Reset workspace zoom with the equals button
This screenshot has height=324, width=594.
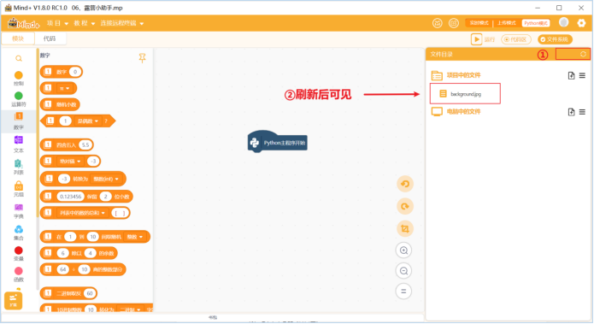click(403, 292)
